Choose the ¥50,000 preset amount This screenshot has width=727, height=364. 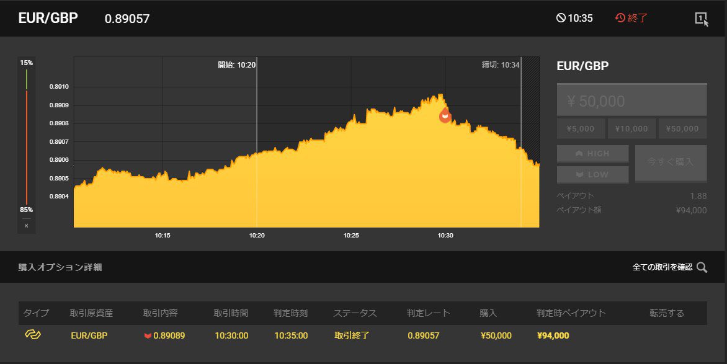pyautogui.click(x=682, y=129)
